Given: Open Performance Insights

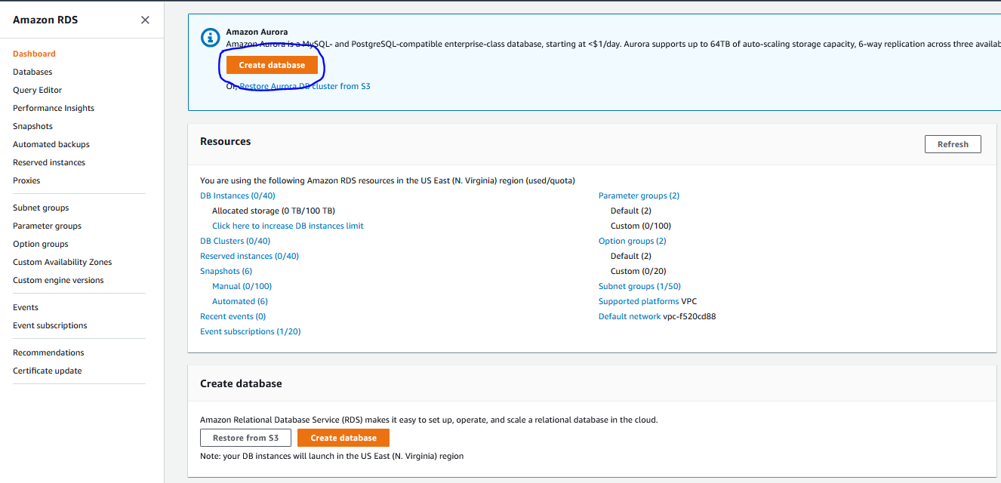Looking at the screenshot, I should coord(53,108).
